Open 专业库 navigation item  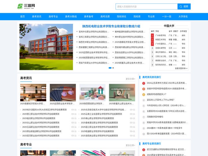(x=151, y=16)
